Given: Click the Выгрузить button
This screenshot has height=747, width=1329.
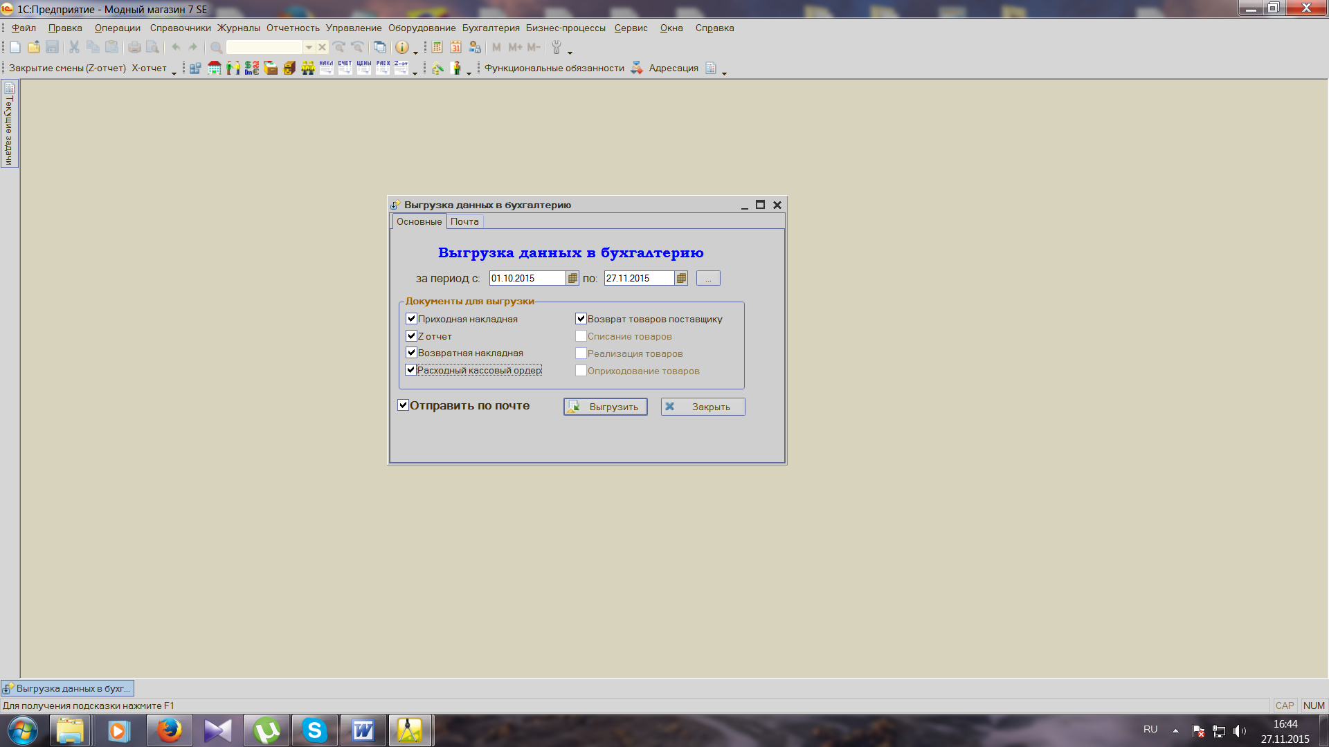Looking at the screenshot, I should (606, 407).
